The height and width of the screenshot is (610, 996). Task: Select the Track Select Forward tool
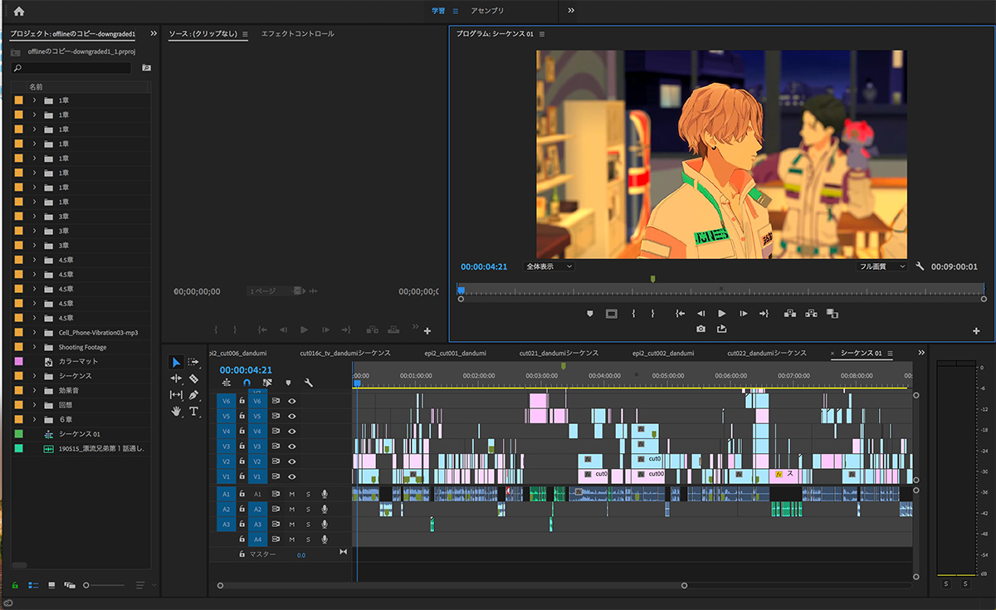[x=193, y=362]
